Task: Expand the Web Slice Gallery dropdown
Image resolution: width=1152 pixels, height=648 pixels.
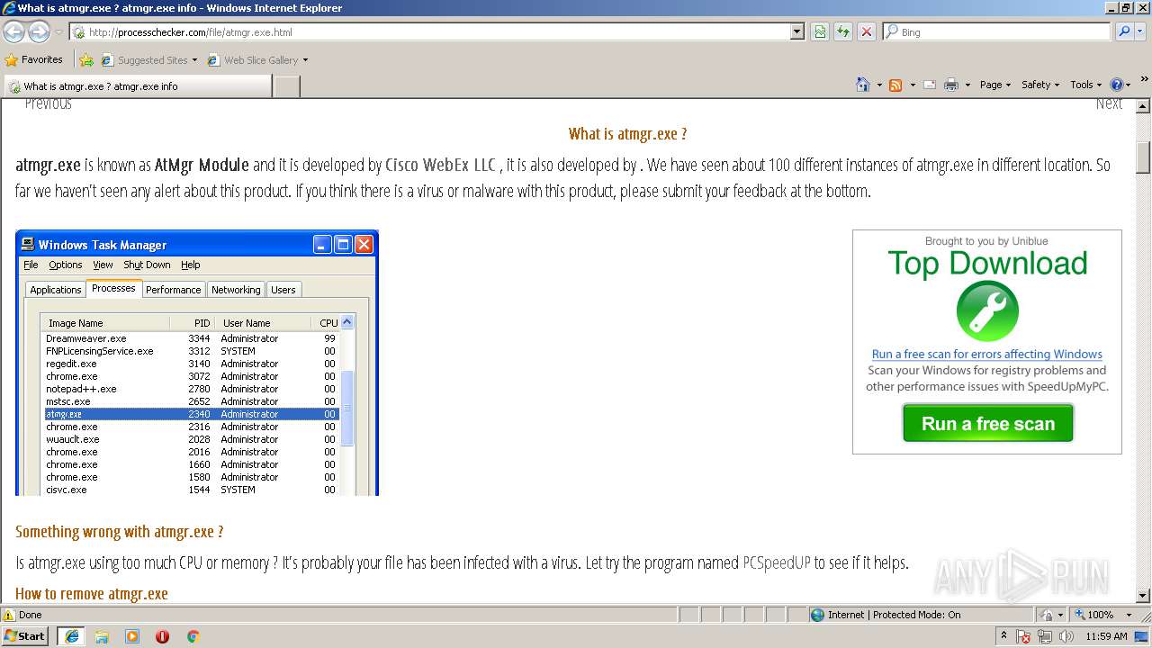Action: click(305, 60)
